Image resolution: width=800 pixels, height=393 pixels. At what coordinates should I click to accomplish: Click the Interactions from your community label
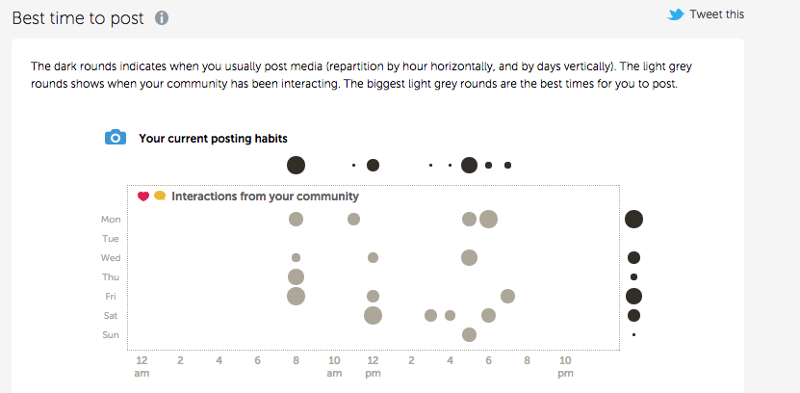point(266,196)
